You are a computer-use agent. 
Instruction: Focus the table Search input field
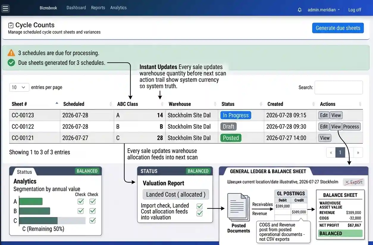click(x=339, y=87)
